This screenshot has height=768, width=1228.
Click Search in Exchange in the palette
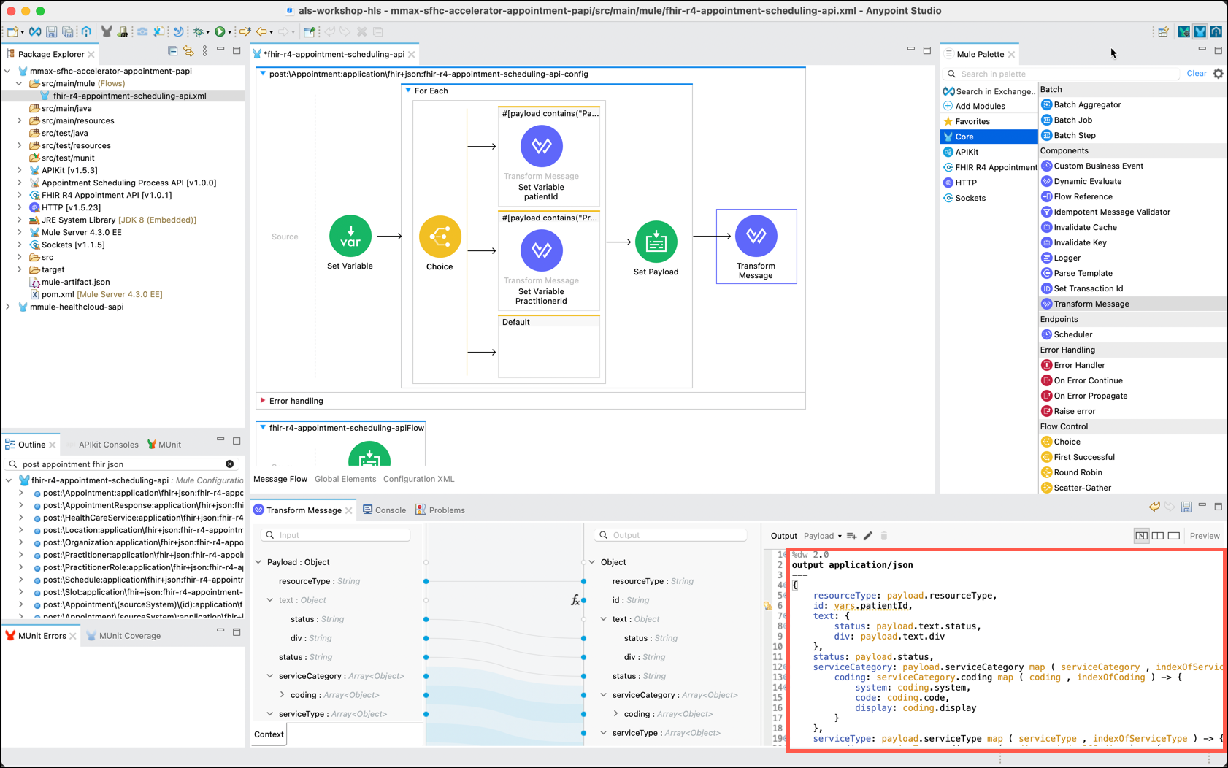coord(989,91)
